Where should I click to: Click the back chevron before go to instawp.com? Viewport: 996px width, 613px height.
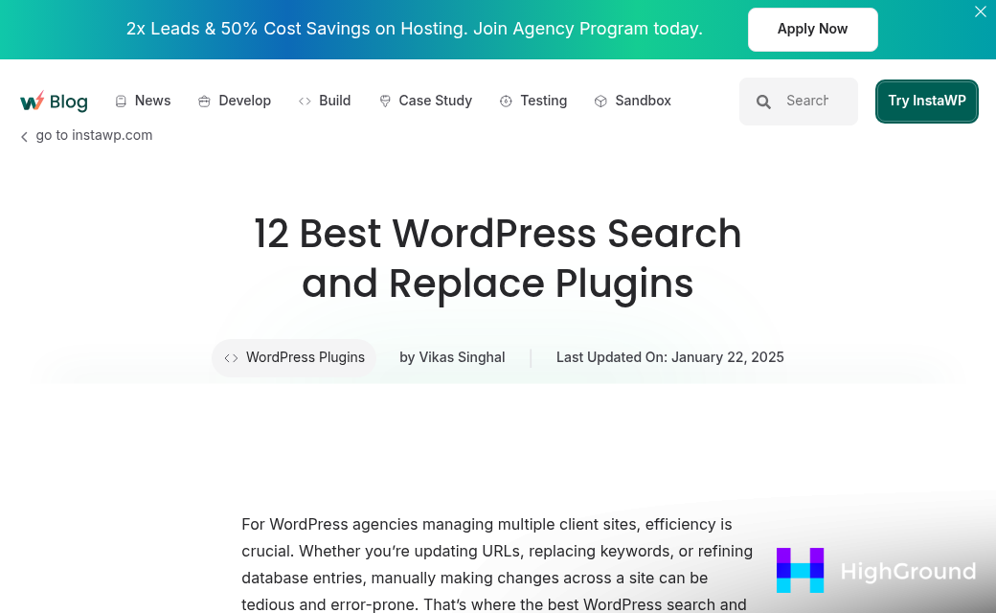pyautogui.click(x=24, y=136)
